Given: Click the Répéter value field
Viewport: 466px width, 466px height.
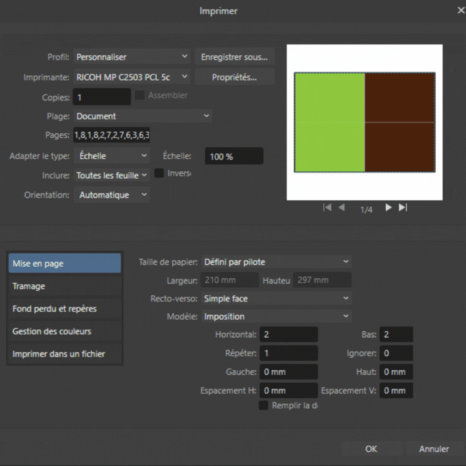Looking at the screenshot, I should coord(289,353).
